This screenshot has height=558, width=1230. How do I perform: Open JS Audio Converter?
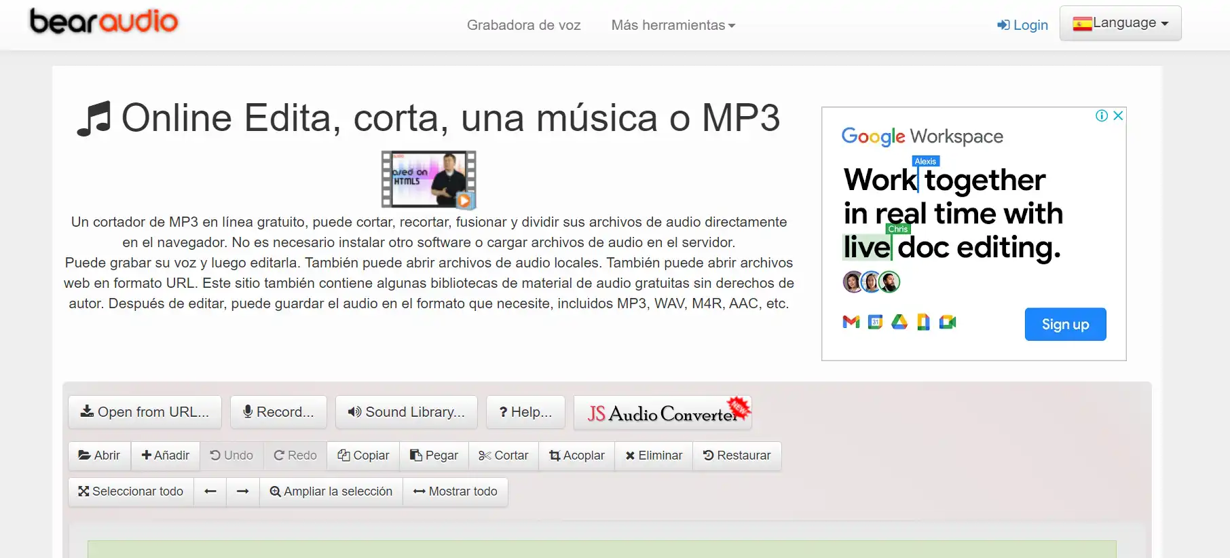[x=663, y=413]
